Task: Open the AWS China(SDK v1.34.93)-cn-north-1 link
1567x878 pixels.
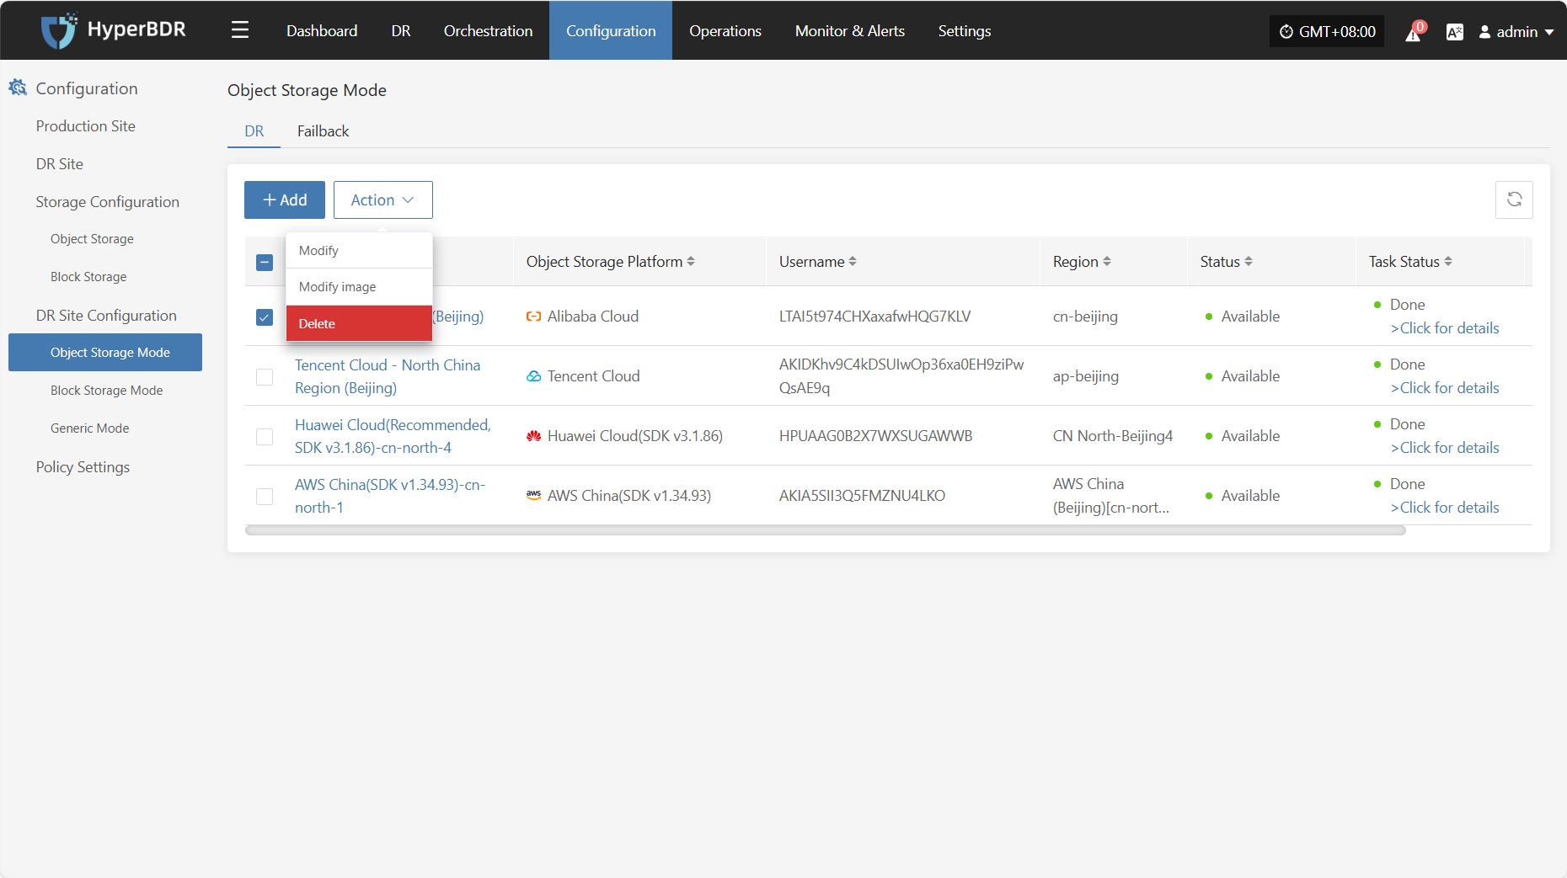Action: pyautogui.click(x=390, y=496)
